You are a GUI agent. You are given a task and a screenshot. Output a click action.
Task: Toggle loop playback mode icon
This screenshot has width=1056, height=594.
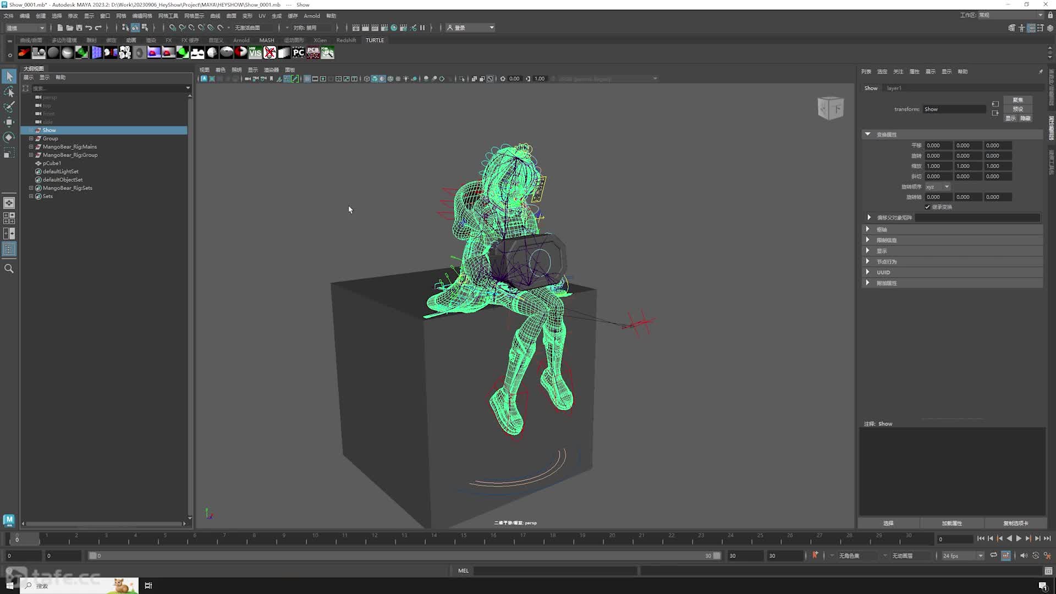[994, 555]
